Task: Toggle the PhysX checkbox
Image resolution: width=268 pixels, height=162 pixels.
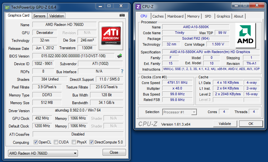Action: click(x=74, y=142)
